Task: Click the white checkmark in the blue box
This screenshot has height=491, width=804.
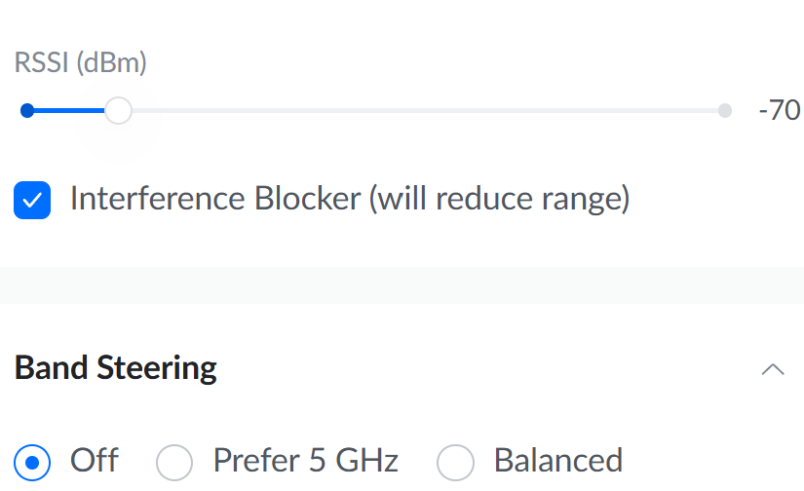Action: click(x=32, y=200)
